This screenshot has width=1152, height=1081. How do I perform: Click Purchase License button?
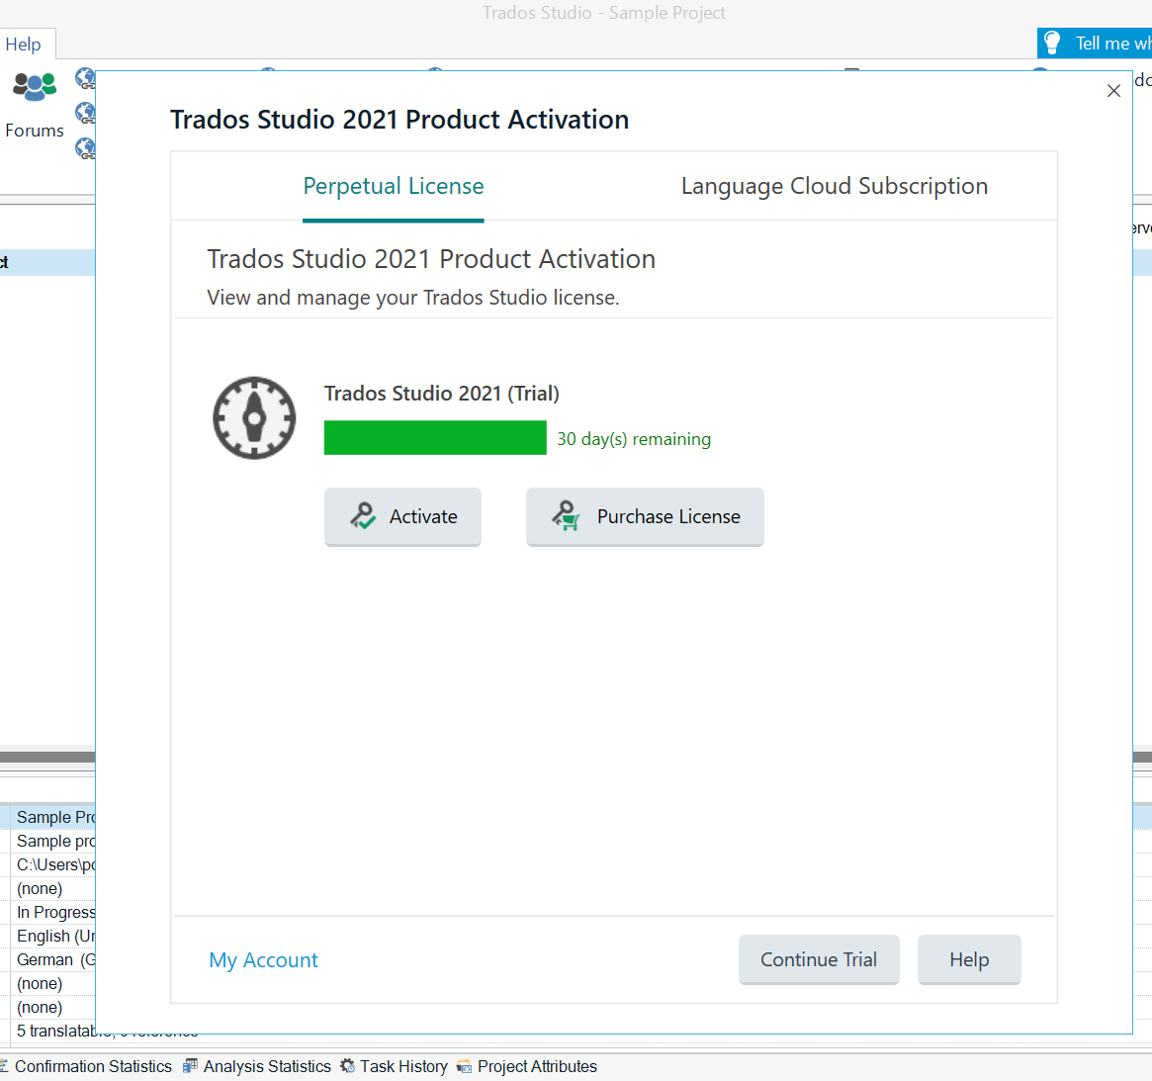pos(645,516)
